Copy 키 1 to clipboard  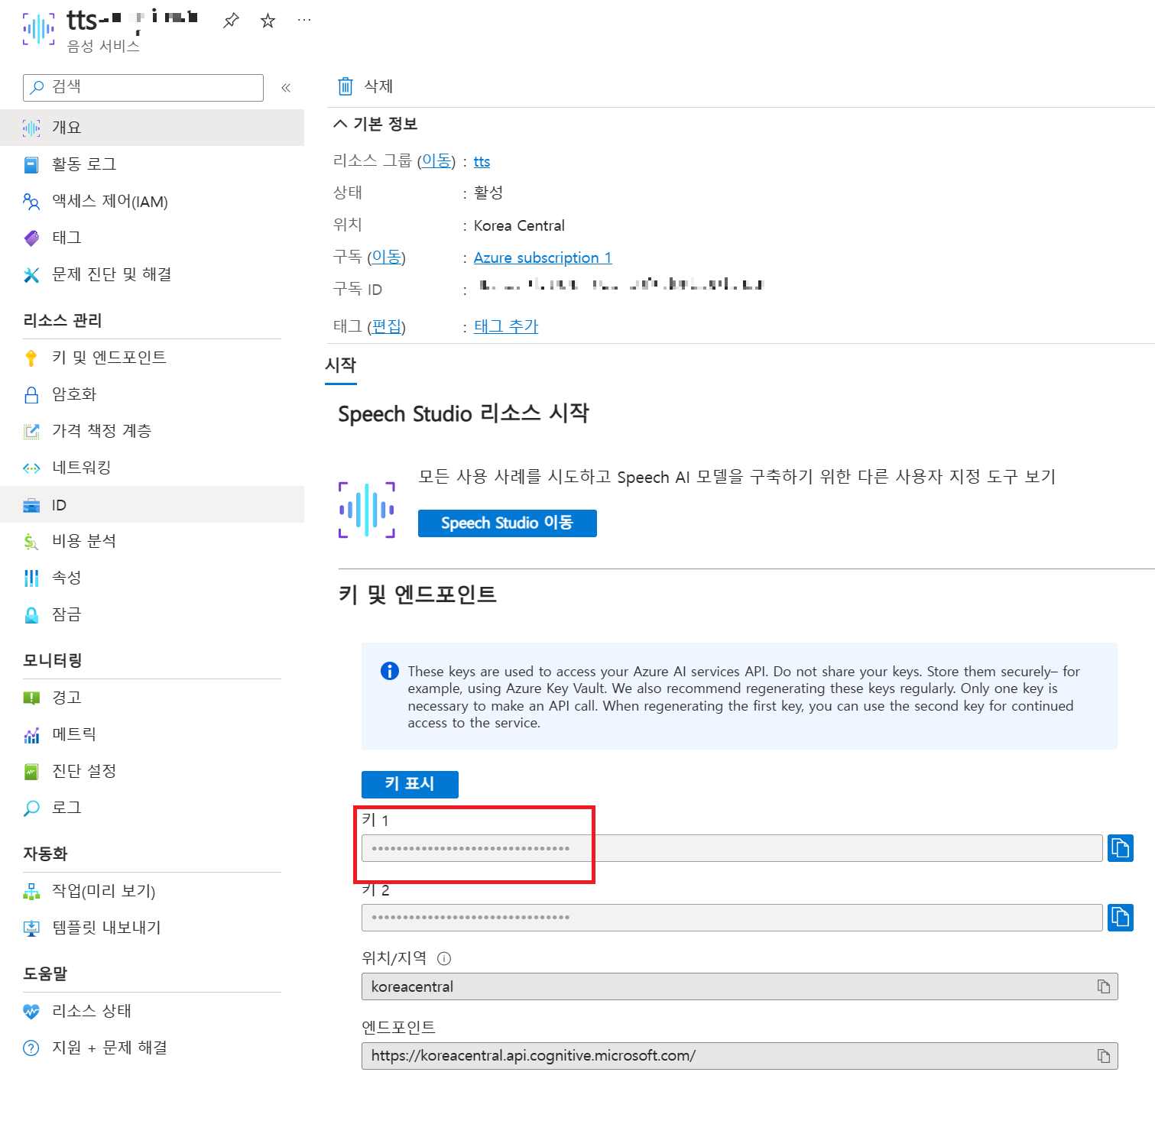coord(1121,848)
